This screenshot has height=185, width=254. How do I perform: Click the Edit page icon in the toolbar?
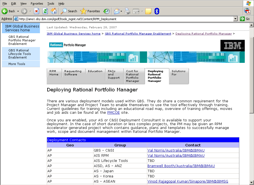click(136, 11)
